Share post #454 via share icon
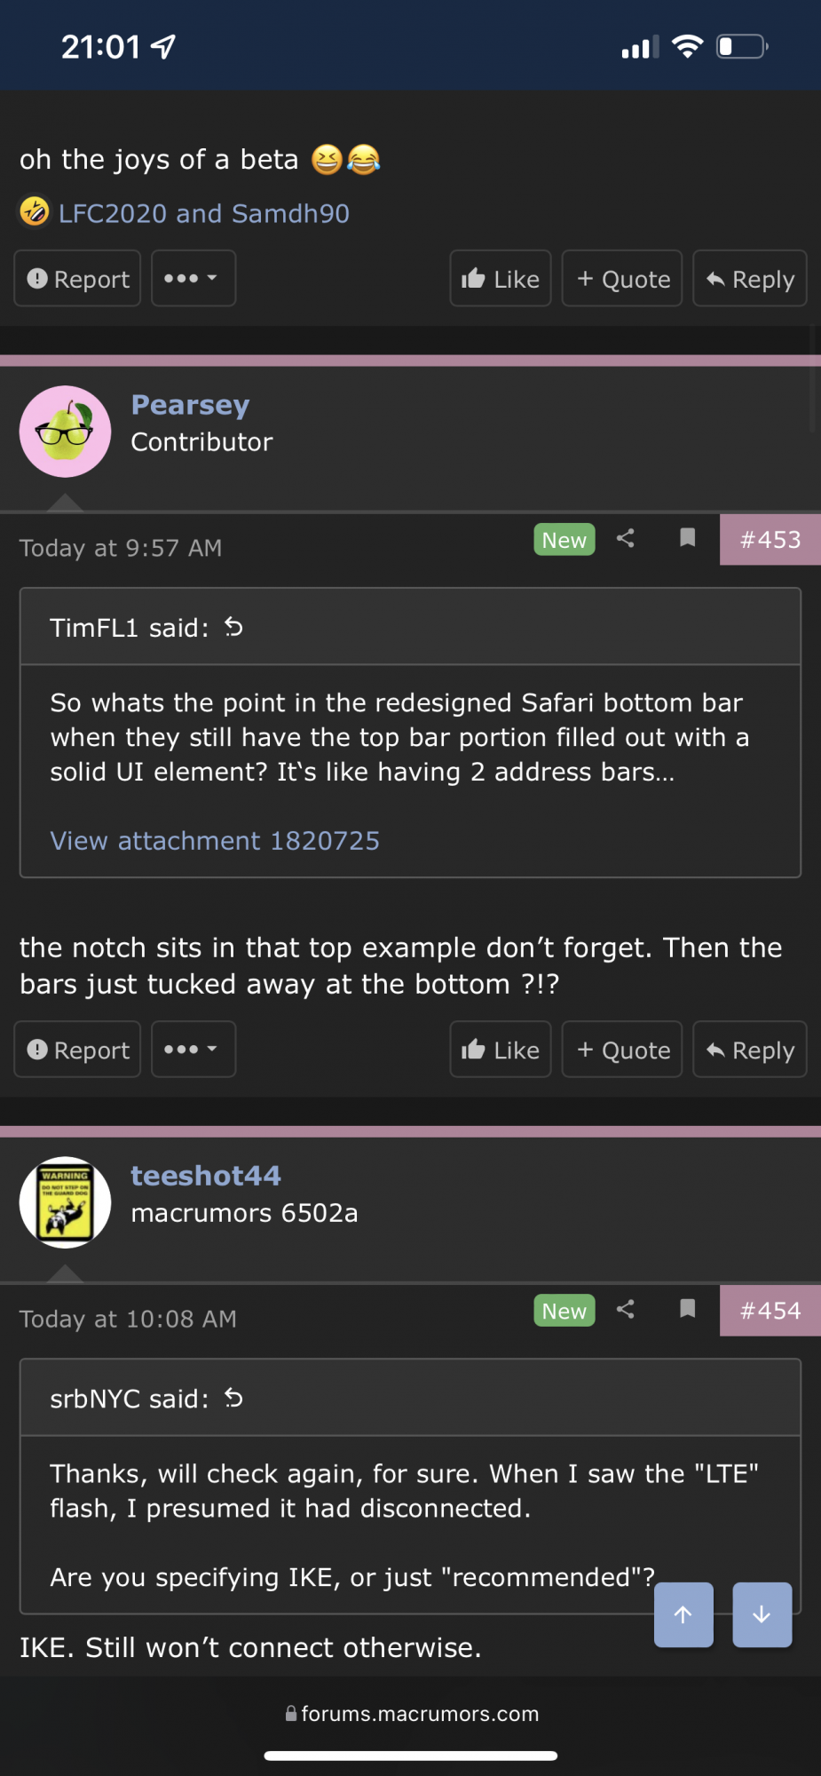 [x=625, y=1309]
